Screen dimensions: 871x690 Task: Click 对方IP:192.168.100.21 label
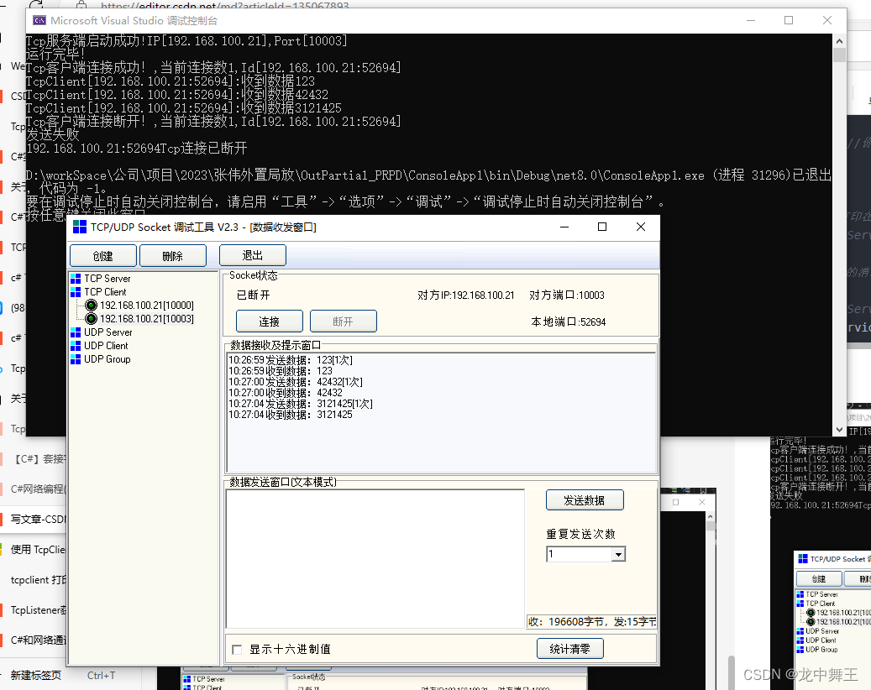point(466,295)
